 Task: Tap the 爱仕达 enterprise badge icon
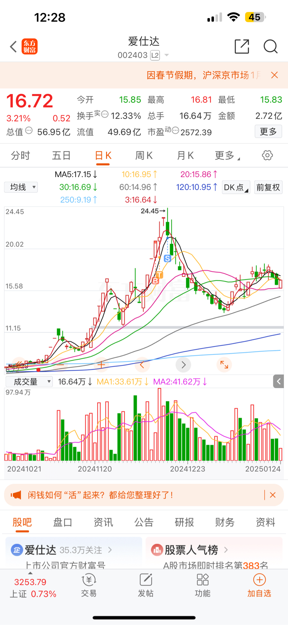click(16, 550)
